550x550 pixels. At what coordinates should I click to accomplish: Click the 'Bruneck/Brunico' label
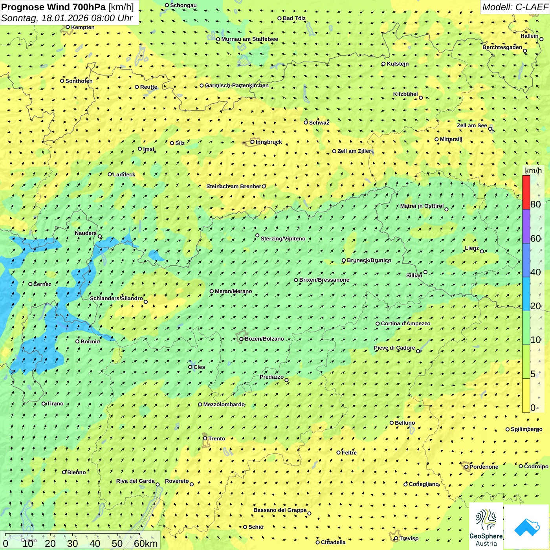[x=369, y=260]
